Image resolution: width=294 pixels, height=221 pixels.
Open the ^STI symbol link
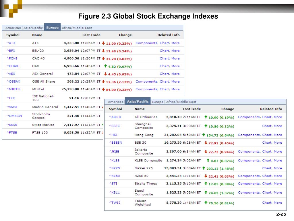coord(113,183)
